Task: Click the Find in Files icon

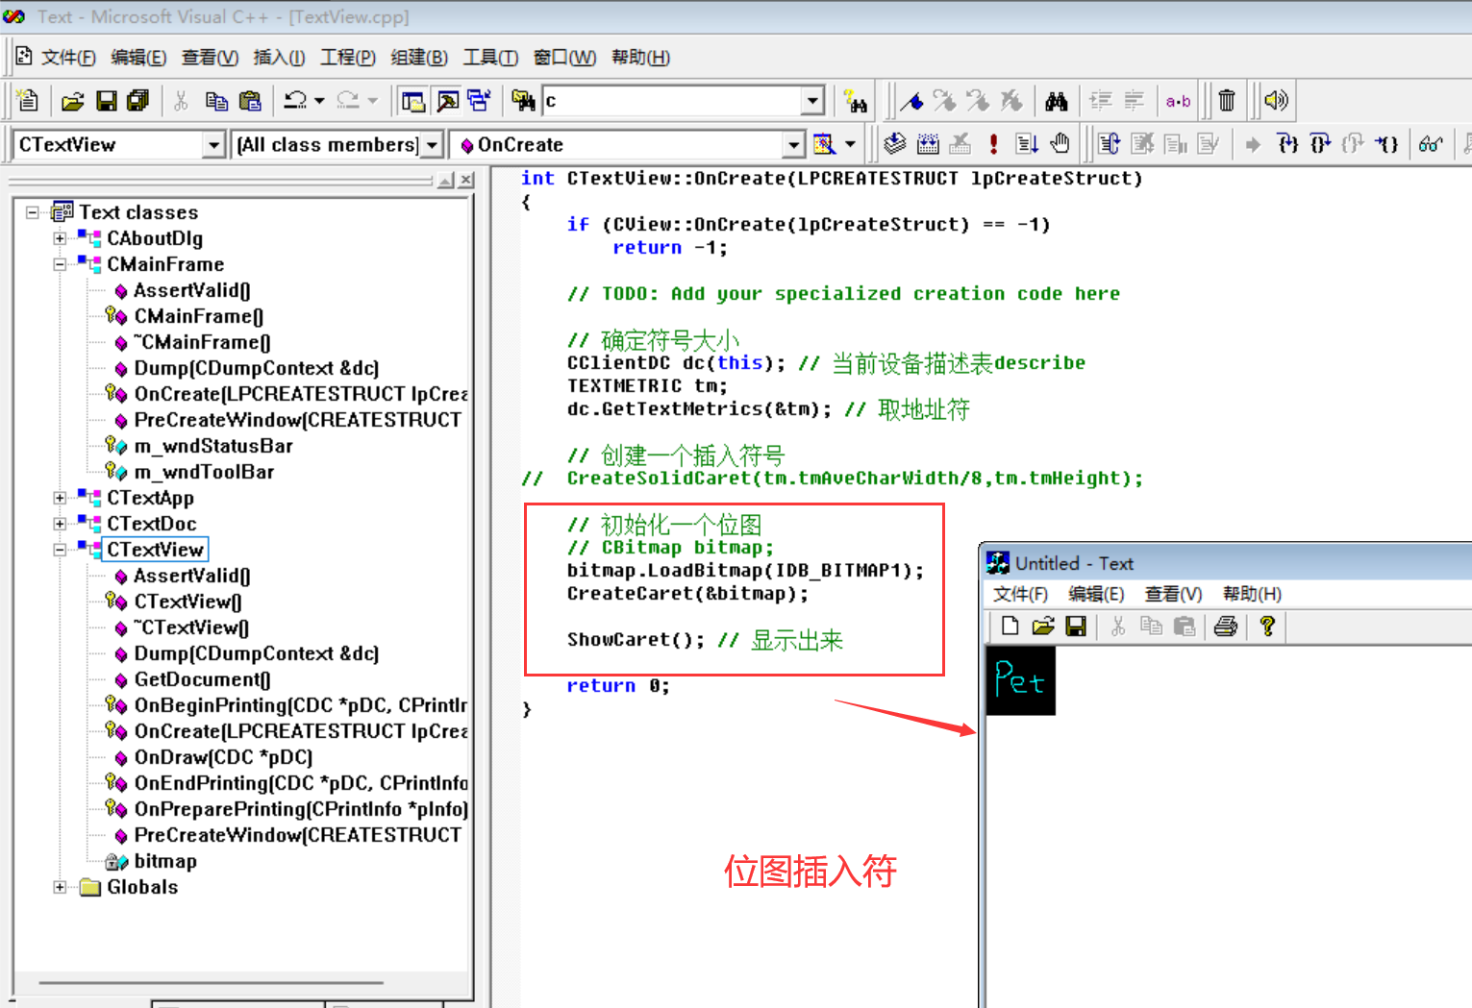Action: pyautogui.click(x=523, y=100)
